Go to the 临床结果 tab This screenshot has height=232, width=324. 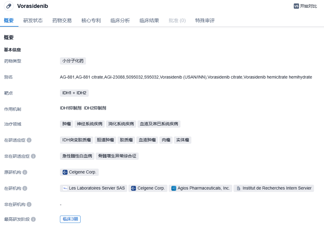[x=149, y=21]
